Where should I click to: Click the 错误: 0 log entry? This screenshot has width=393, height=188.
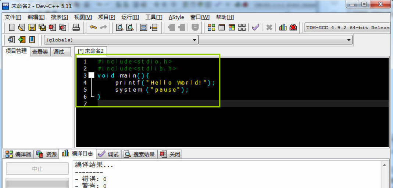91,179
